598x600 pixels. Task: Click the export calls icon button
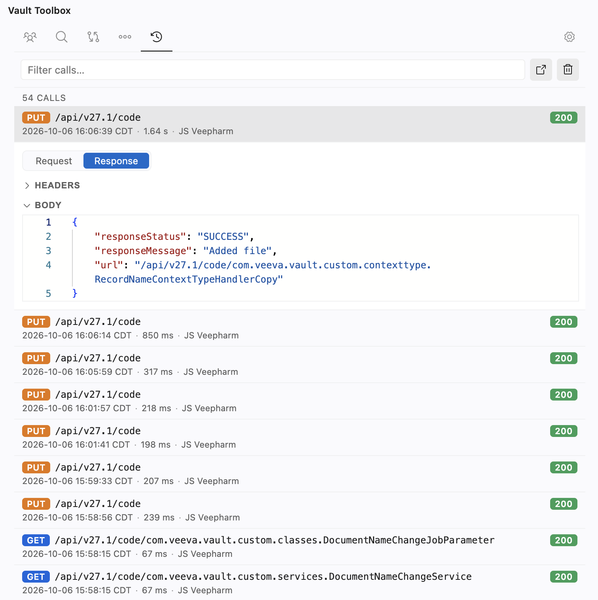[541, 70]
